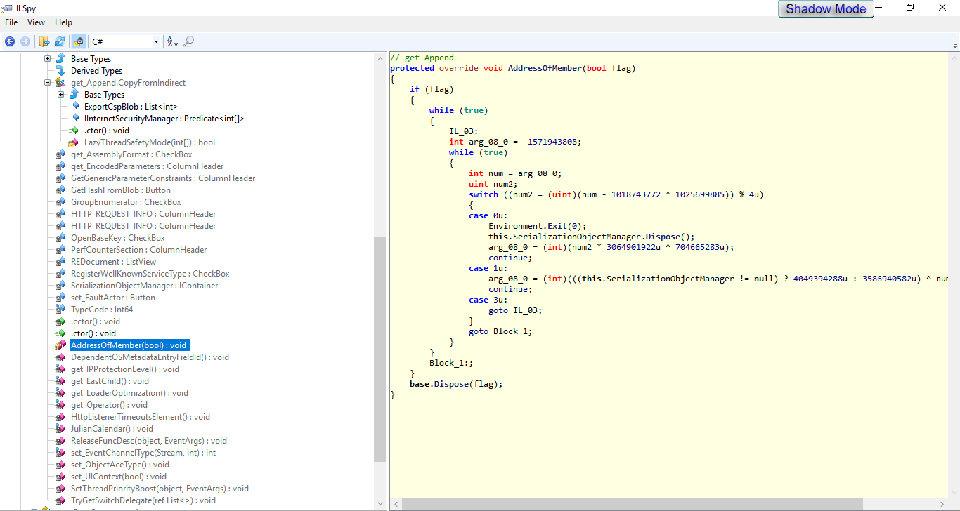Viewport: 960px width, 511px height.
Task: Click the Forward navigation arrow
Action: pyautogui.click(x=25, y=42)
